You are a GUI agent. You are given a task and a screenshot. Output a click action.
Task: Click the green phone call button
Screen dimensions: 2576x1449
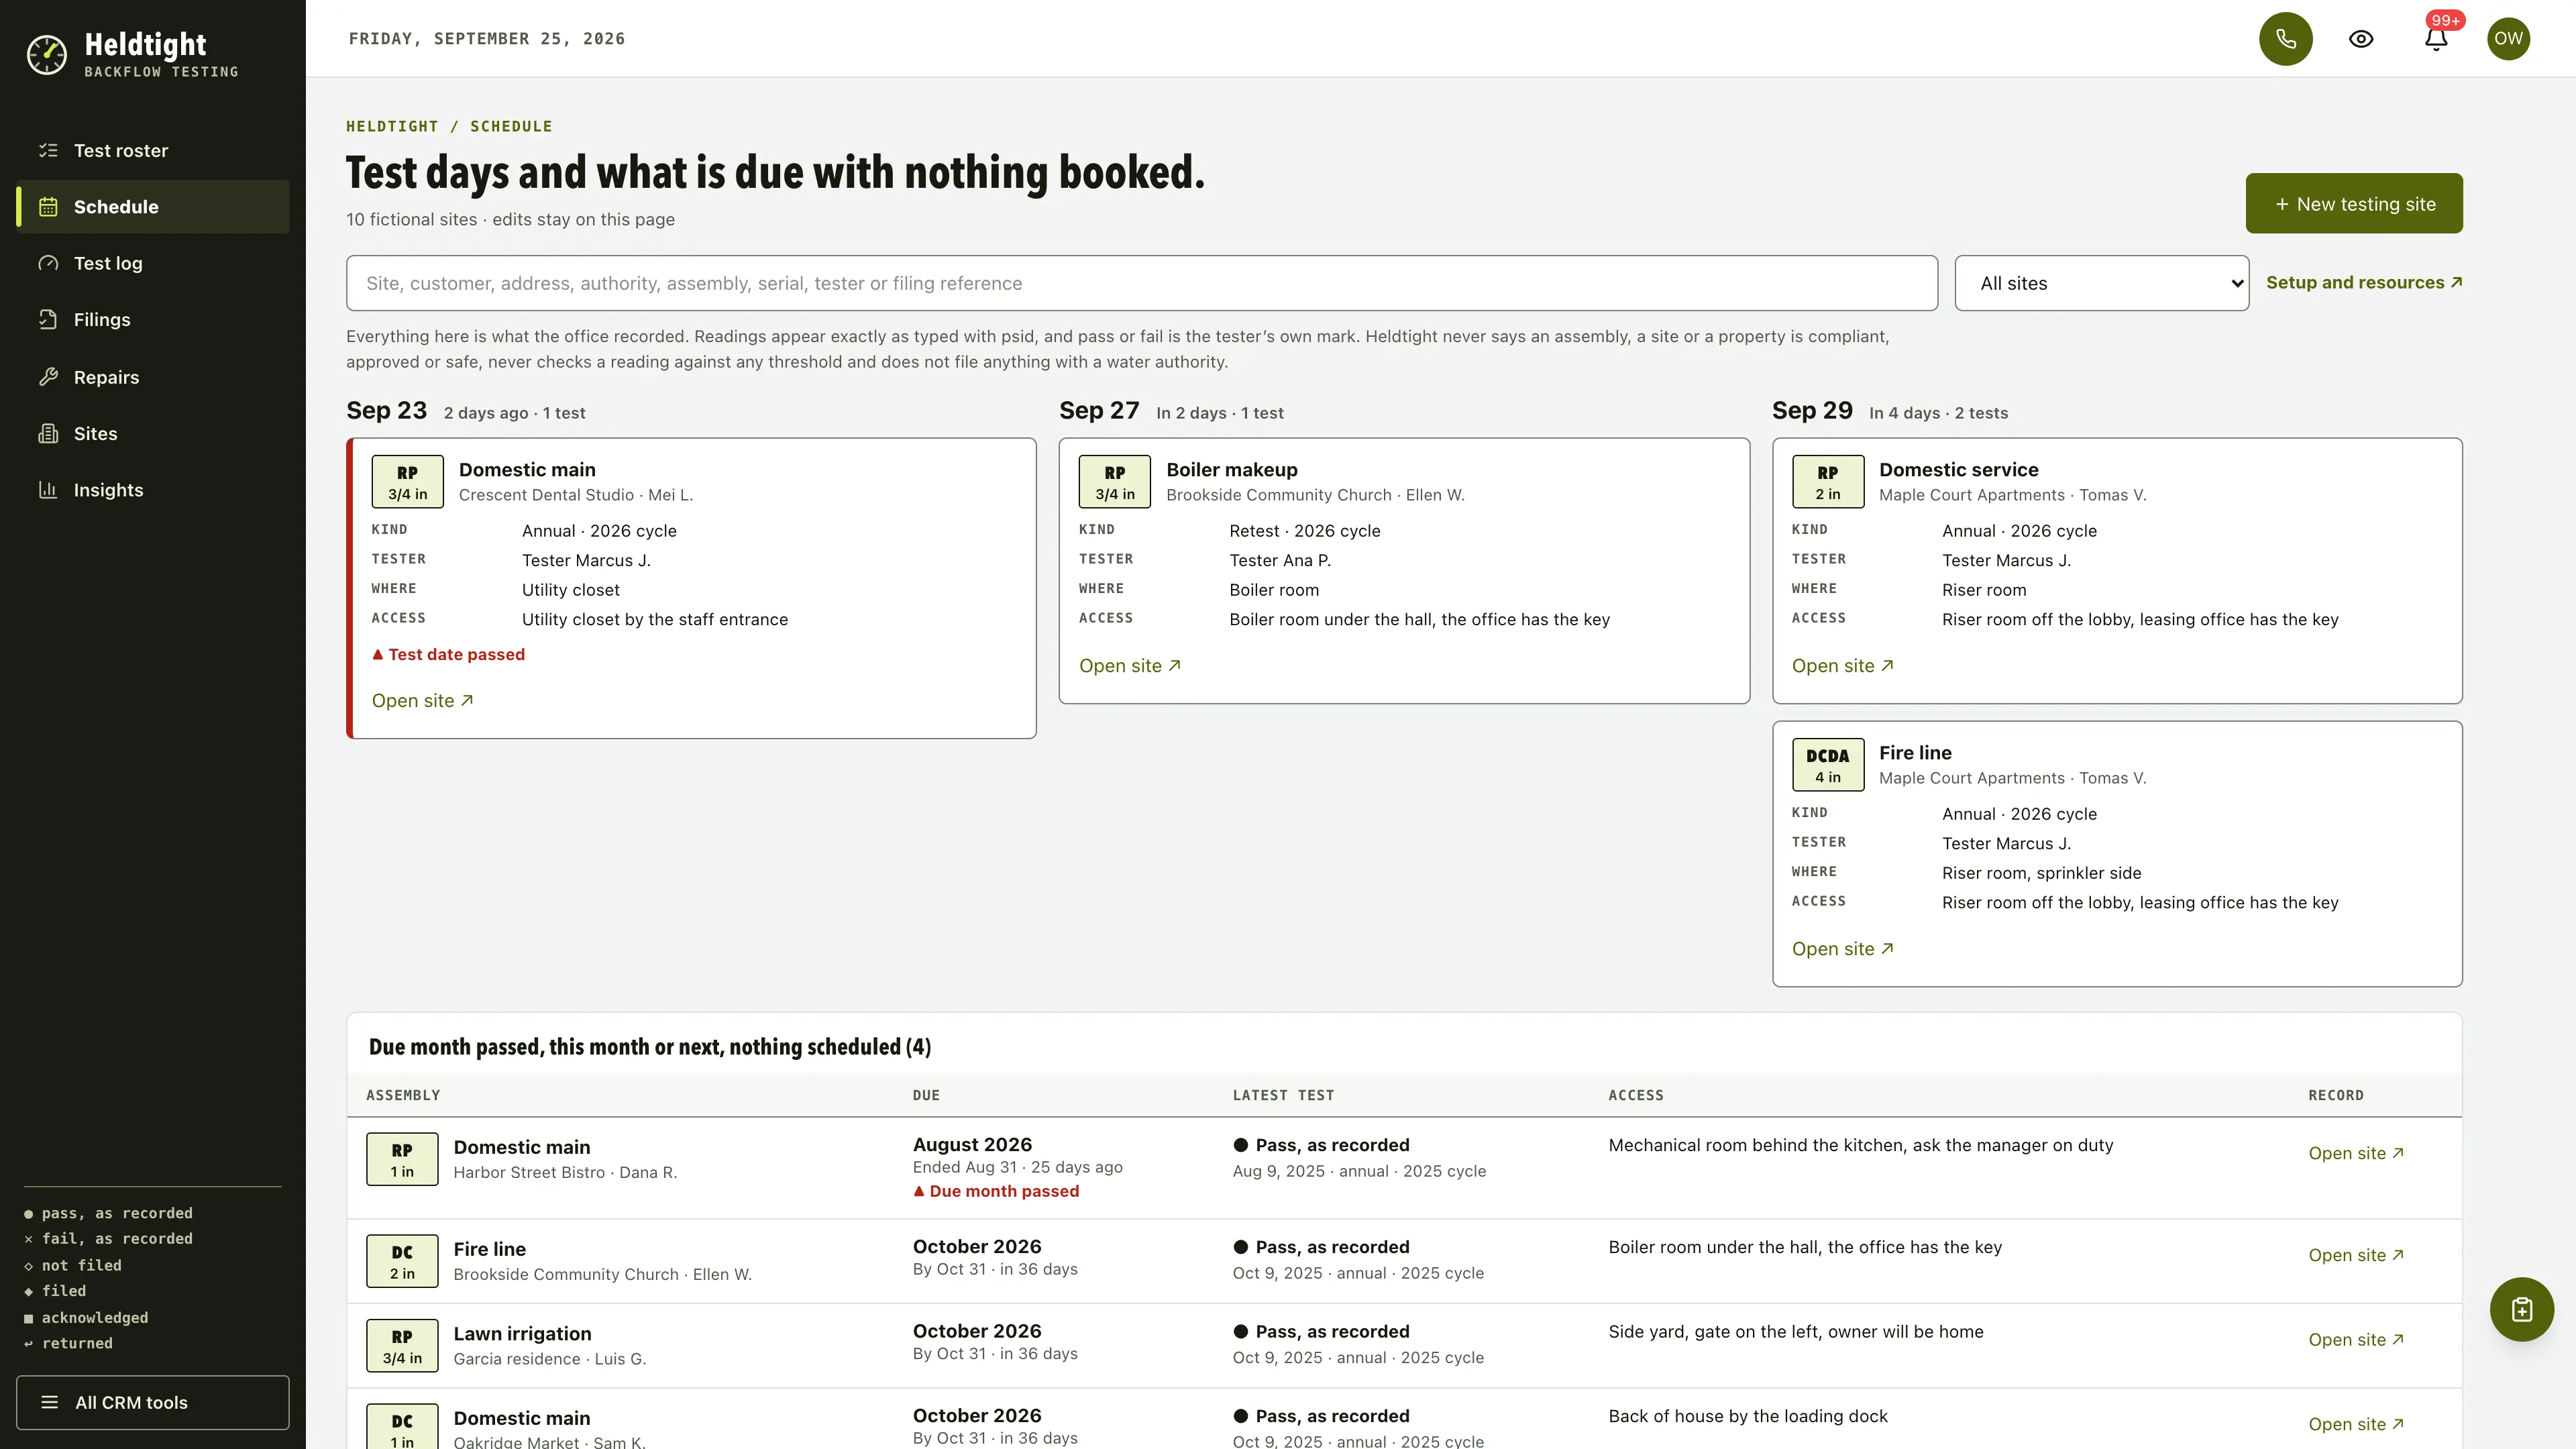[2285, 38]
